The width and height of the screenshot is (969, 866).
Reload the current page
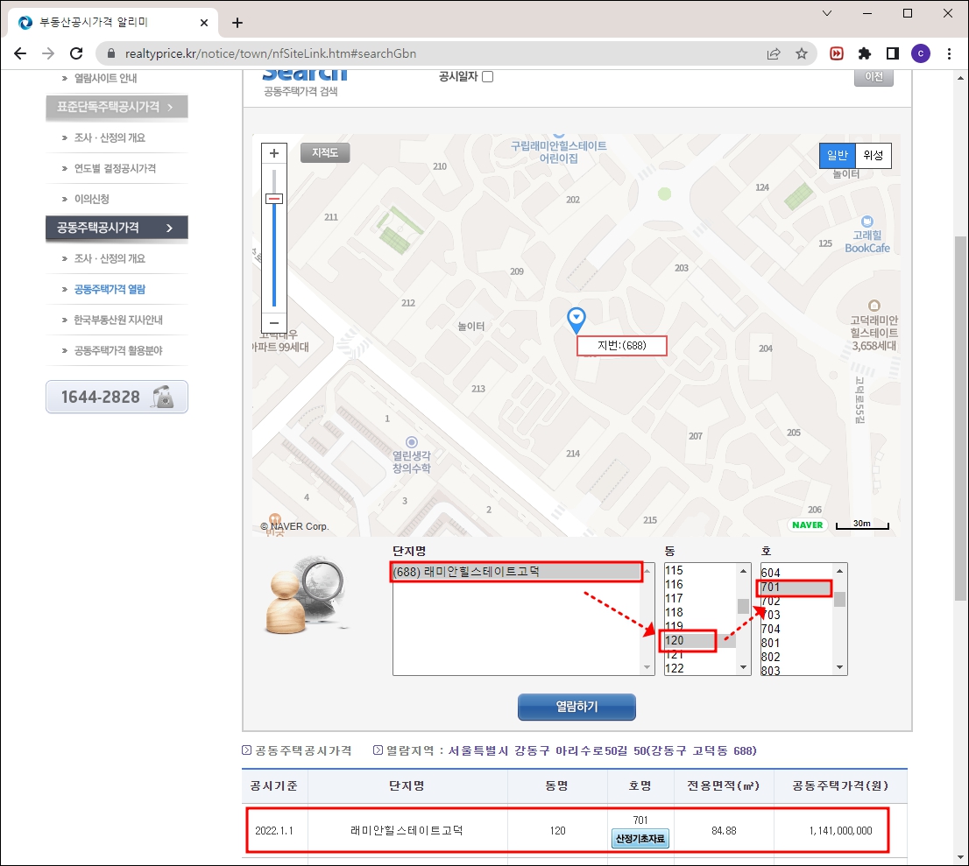(76, 53)
